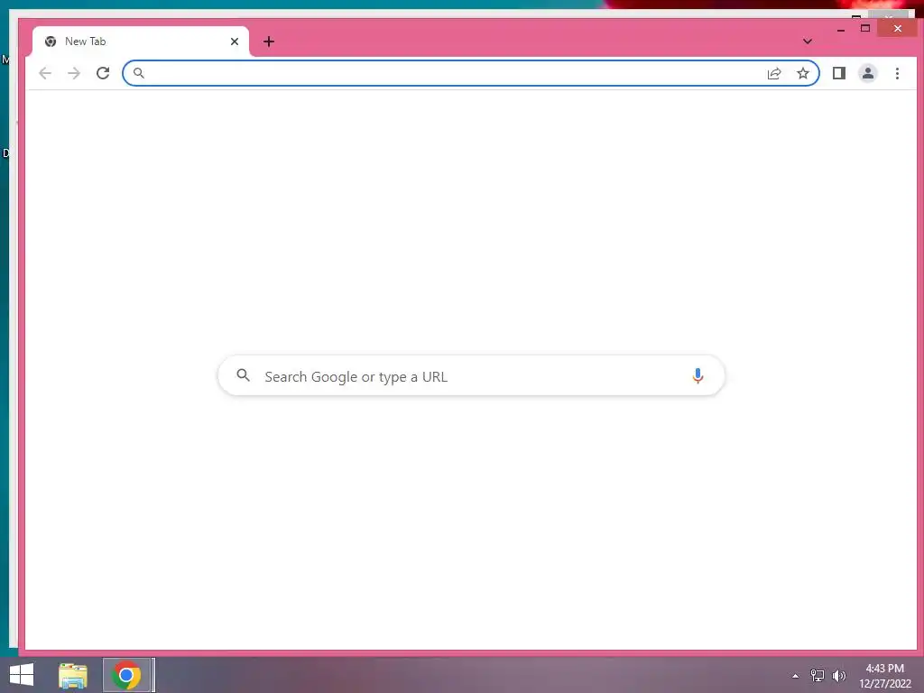
Task: Start voice search with microphone icon
Action: [698, 376]
